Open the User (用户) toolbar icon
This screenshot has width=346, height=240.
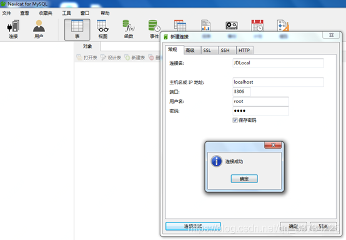point(39,29)
